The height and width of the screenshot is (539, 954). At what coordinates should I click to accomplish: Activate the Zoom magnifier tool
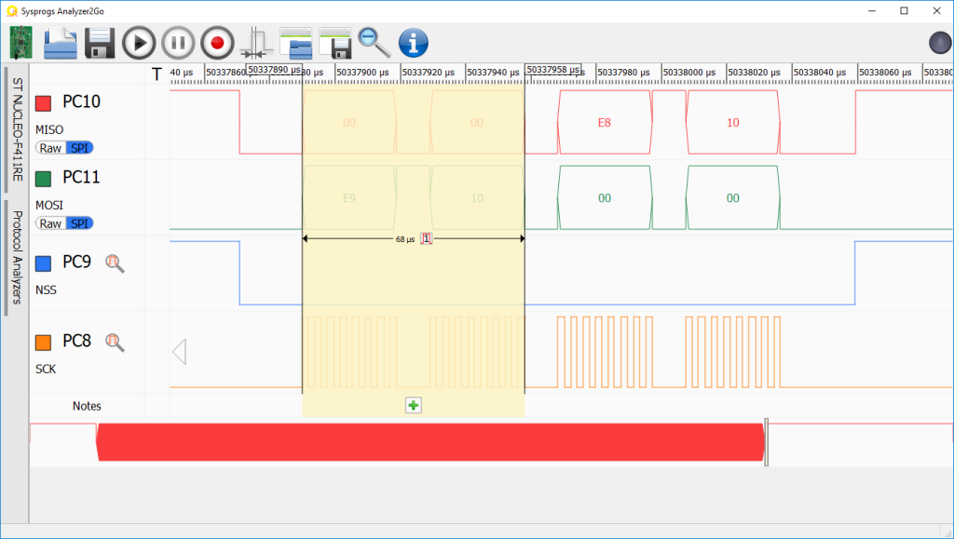coord(372,42)
